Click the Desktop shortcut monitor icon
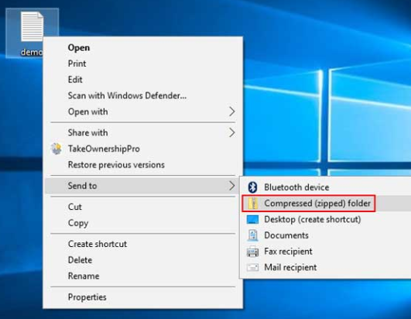 pyautogui.click(x=252, y=219)
